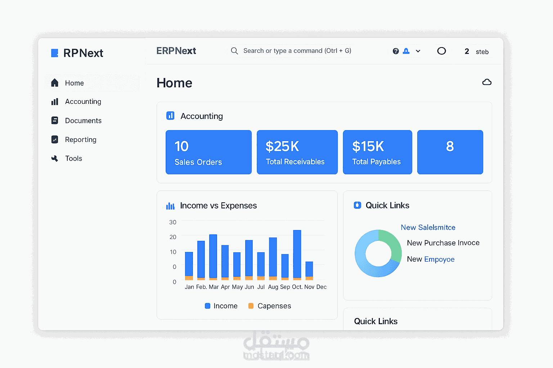Screen dimensions: 553x368
Task: Click the Aug label on chart axis
Action: pos(273,287)
